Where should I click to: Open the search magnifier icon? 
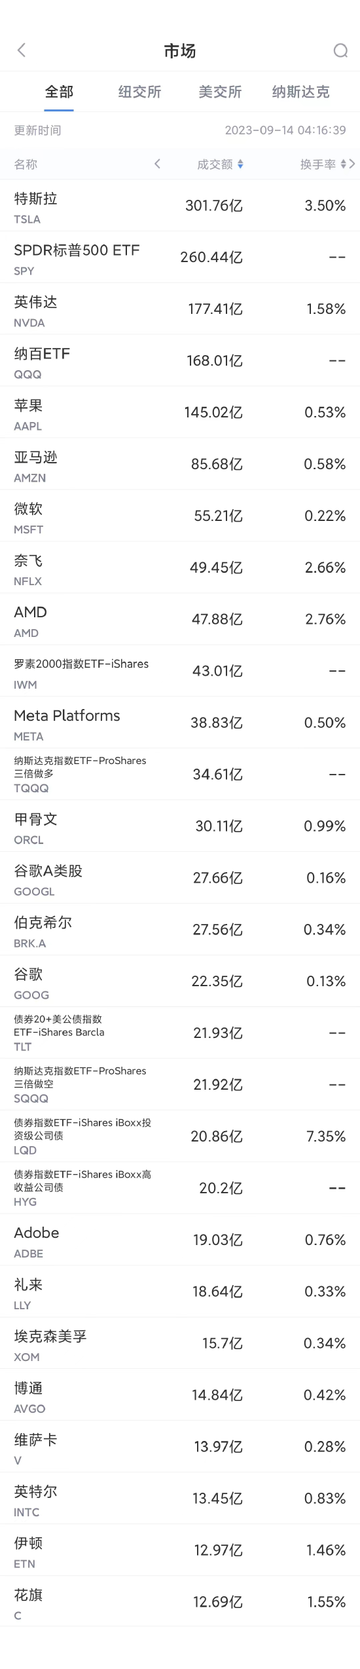click(x=340, y=50)
